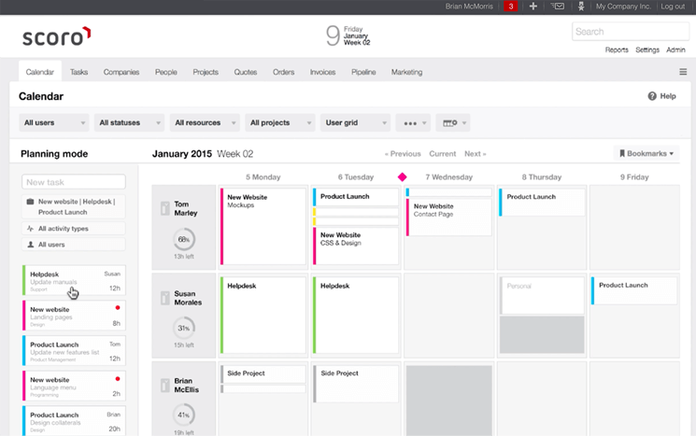696x436 pixels.
Task: Open Tom's New Website Contact Page event
Action: (449, 217)
